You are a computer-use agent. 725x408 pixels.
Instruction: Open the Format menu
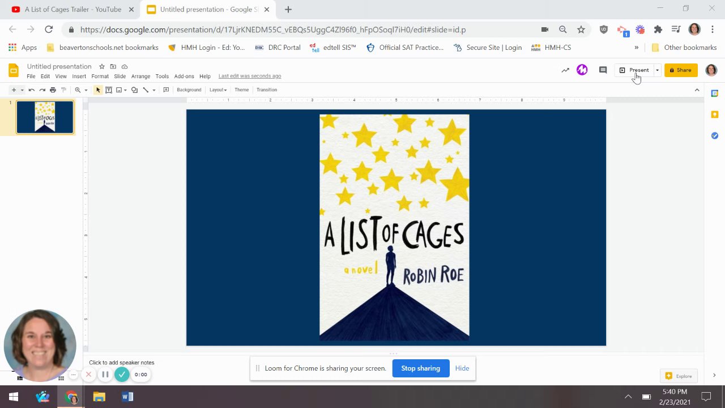tap(100, 76)
